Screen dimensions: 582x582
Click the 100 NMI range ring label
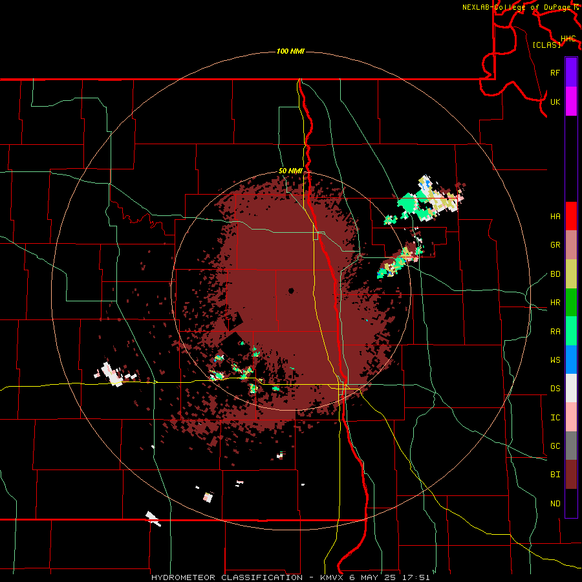[x=290, y=51]
